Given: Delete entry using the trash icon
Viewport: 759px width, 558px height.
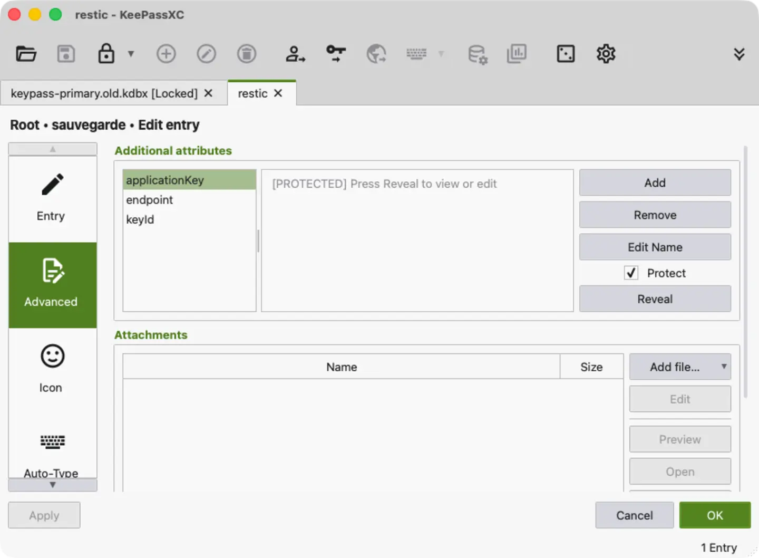Looking at the screenshot, I should click(x=247, y=54).
